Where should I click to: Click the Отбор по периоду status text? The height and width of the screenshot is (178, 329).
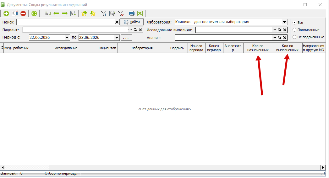61,173
